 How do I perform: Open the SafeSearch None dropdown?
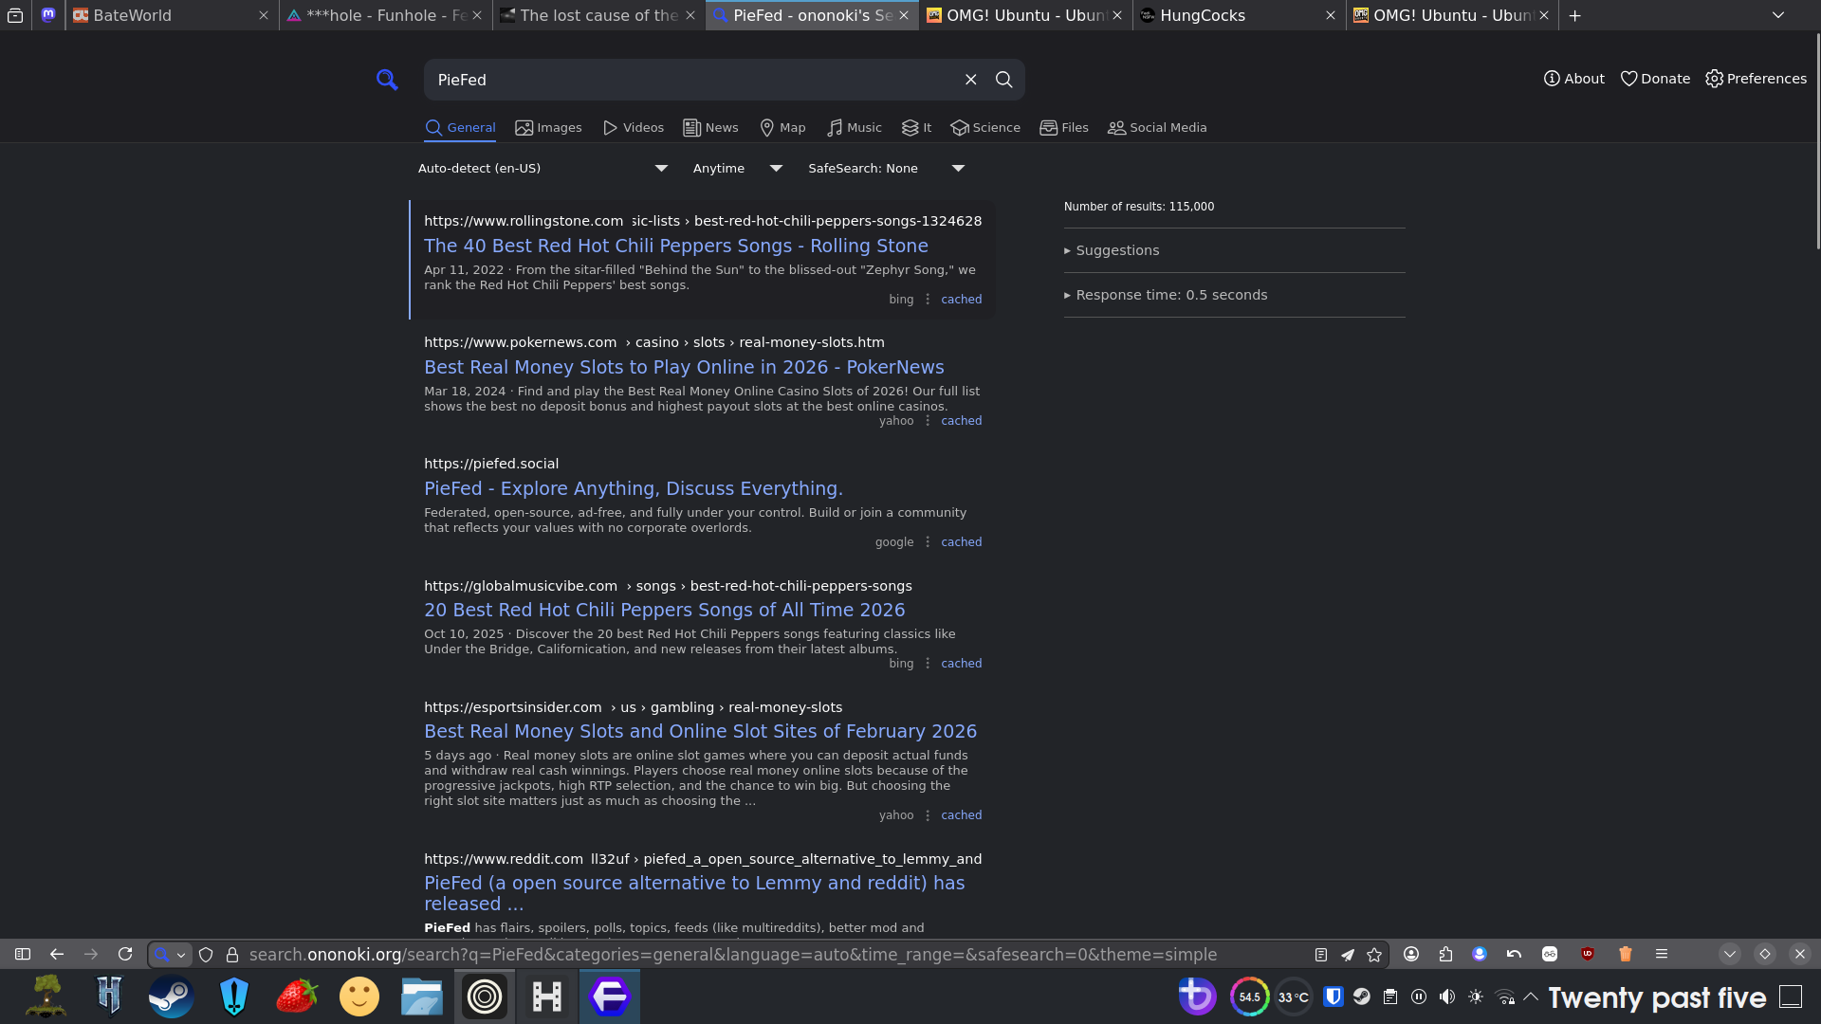pyautogui.click(x=885, y=169)
